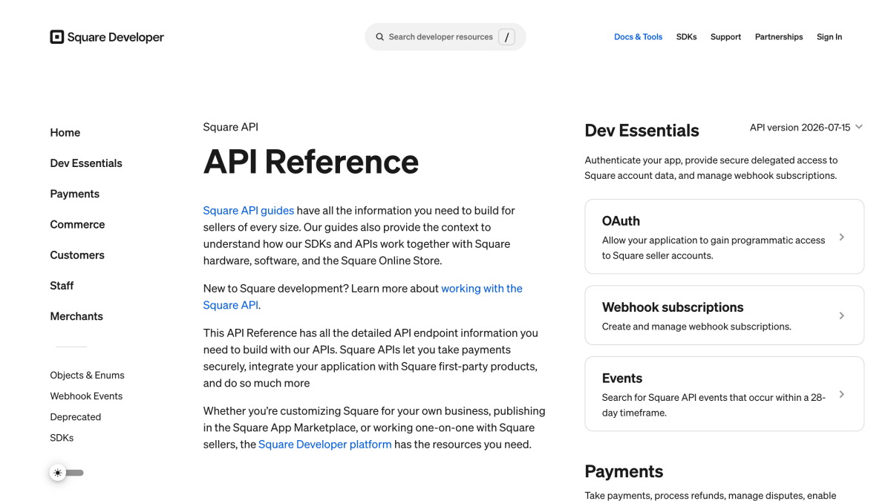Open Objects & Enums sidebar link
891x501 pixels.
(87, 376)
